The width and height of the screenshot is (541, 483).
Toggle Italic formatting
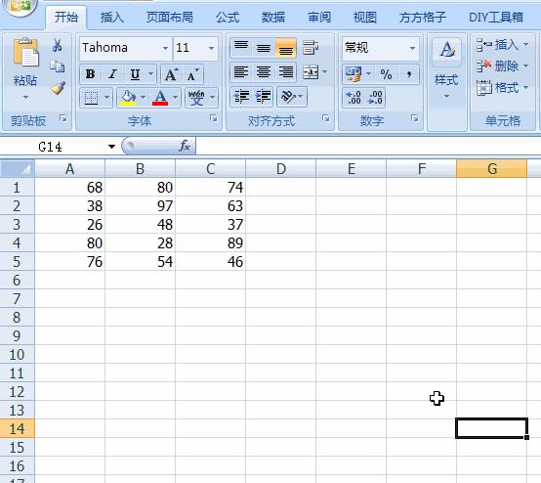112,74
